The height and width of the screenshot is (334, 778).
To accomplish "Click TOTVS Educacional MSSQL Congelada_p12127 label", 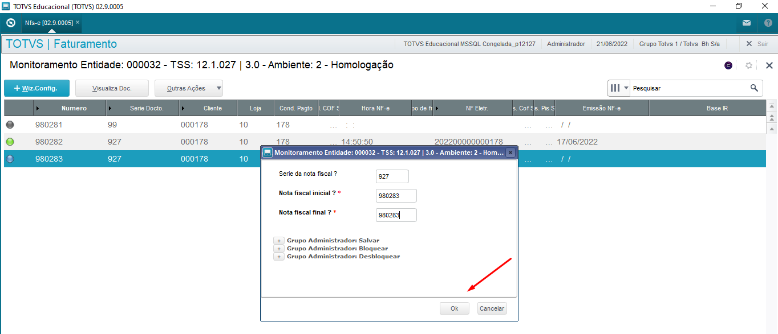I will (469, 44).
